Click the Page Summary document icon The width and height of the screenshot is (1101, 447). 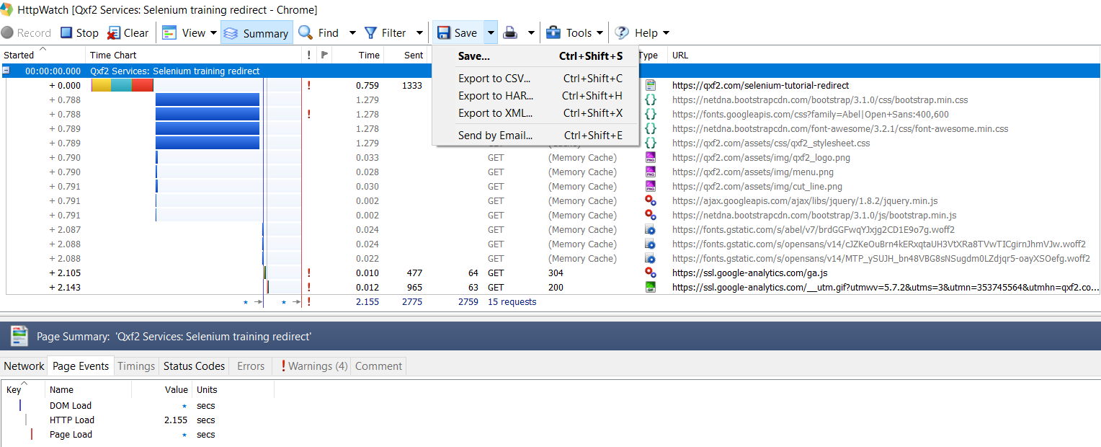pyautogui.click(x=19, y=336)
